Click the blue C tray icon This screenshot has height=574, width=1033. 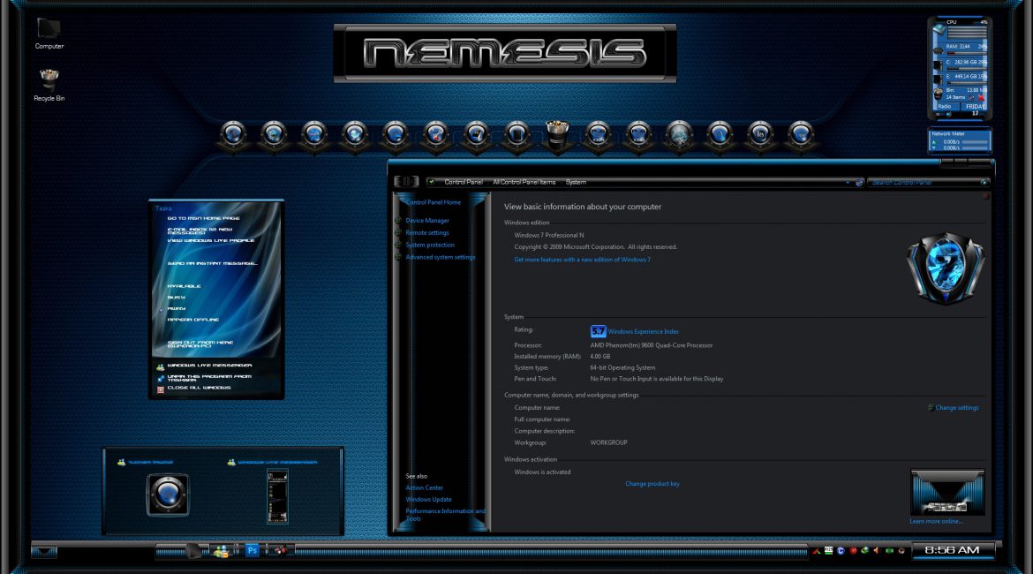click(x=841, y=550)
